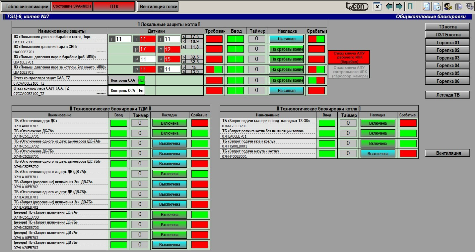Click the setpoint value 11.8
The height and width of the screenshot is (252, 475).
194,47
